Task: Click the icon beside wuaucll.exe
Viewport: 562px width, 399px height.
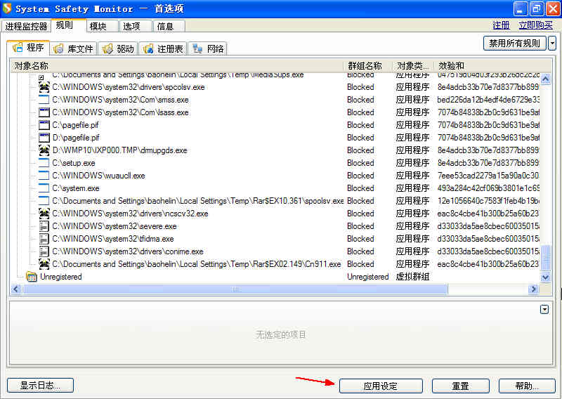Action: click(44, 176)
